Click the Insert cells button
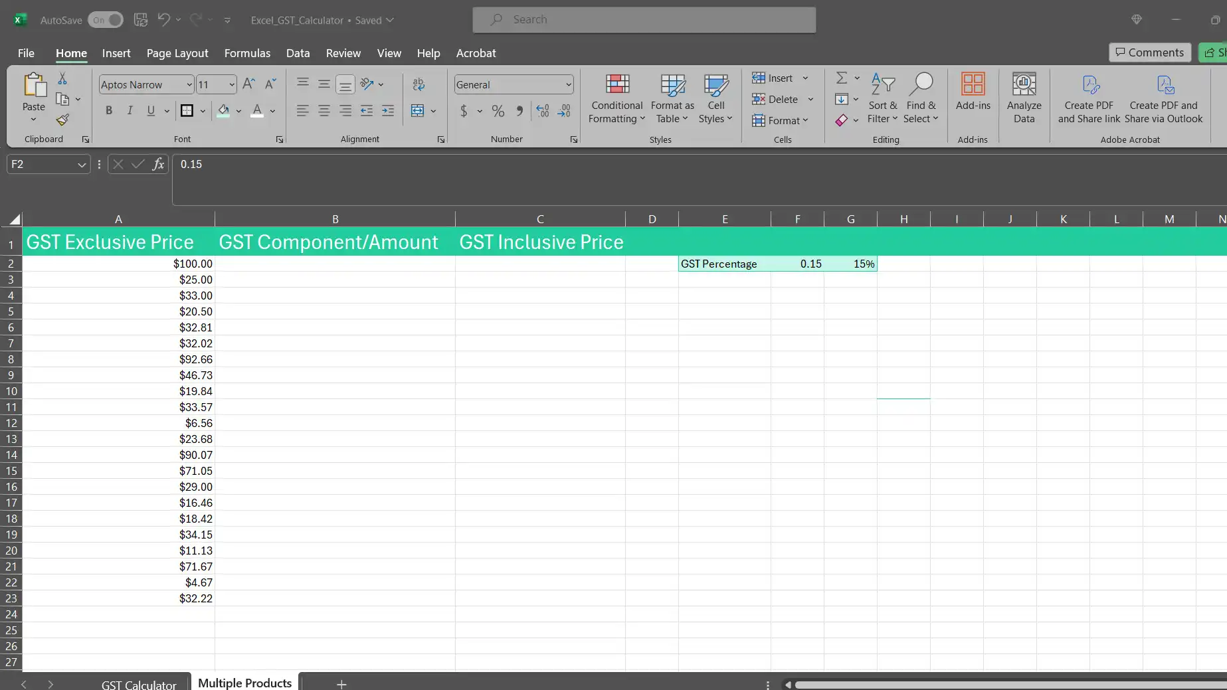This screenshot has height=690, width=1227. pos(773,78)
